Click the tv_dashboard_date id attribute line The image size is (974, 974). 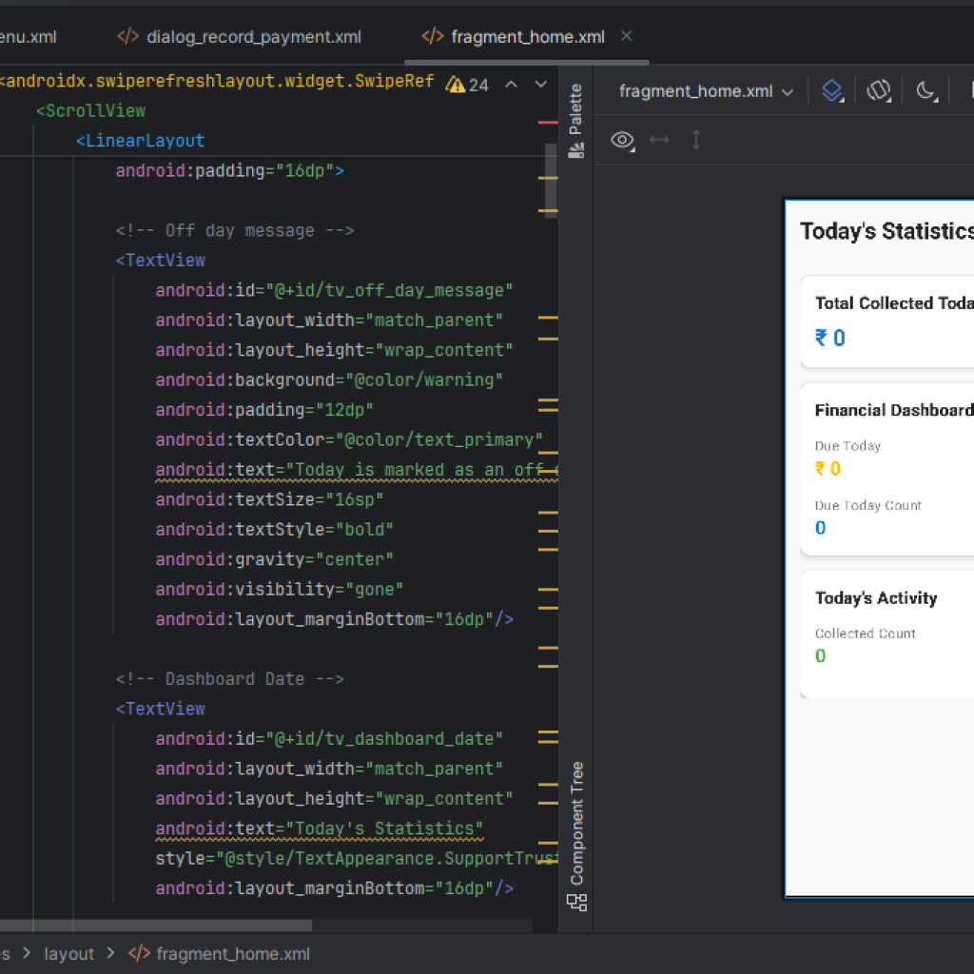pyautogui.click(x=329, y=738)
